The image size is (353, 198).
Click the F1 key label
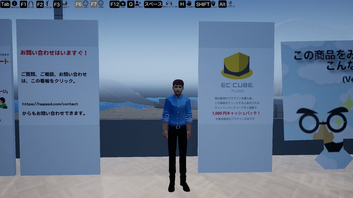(24, 4)
